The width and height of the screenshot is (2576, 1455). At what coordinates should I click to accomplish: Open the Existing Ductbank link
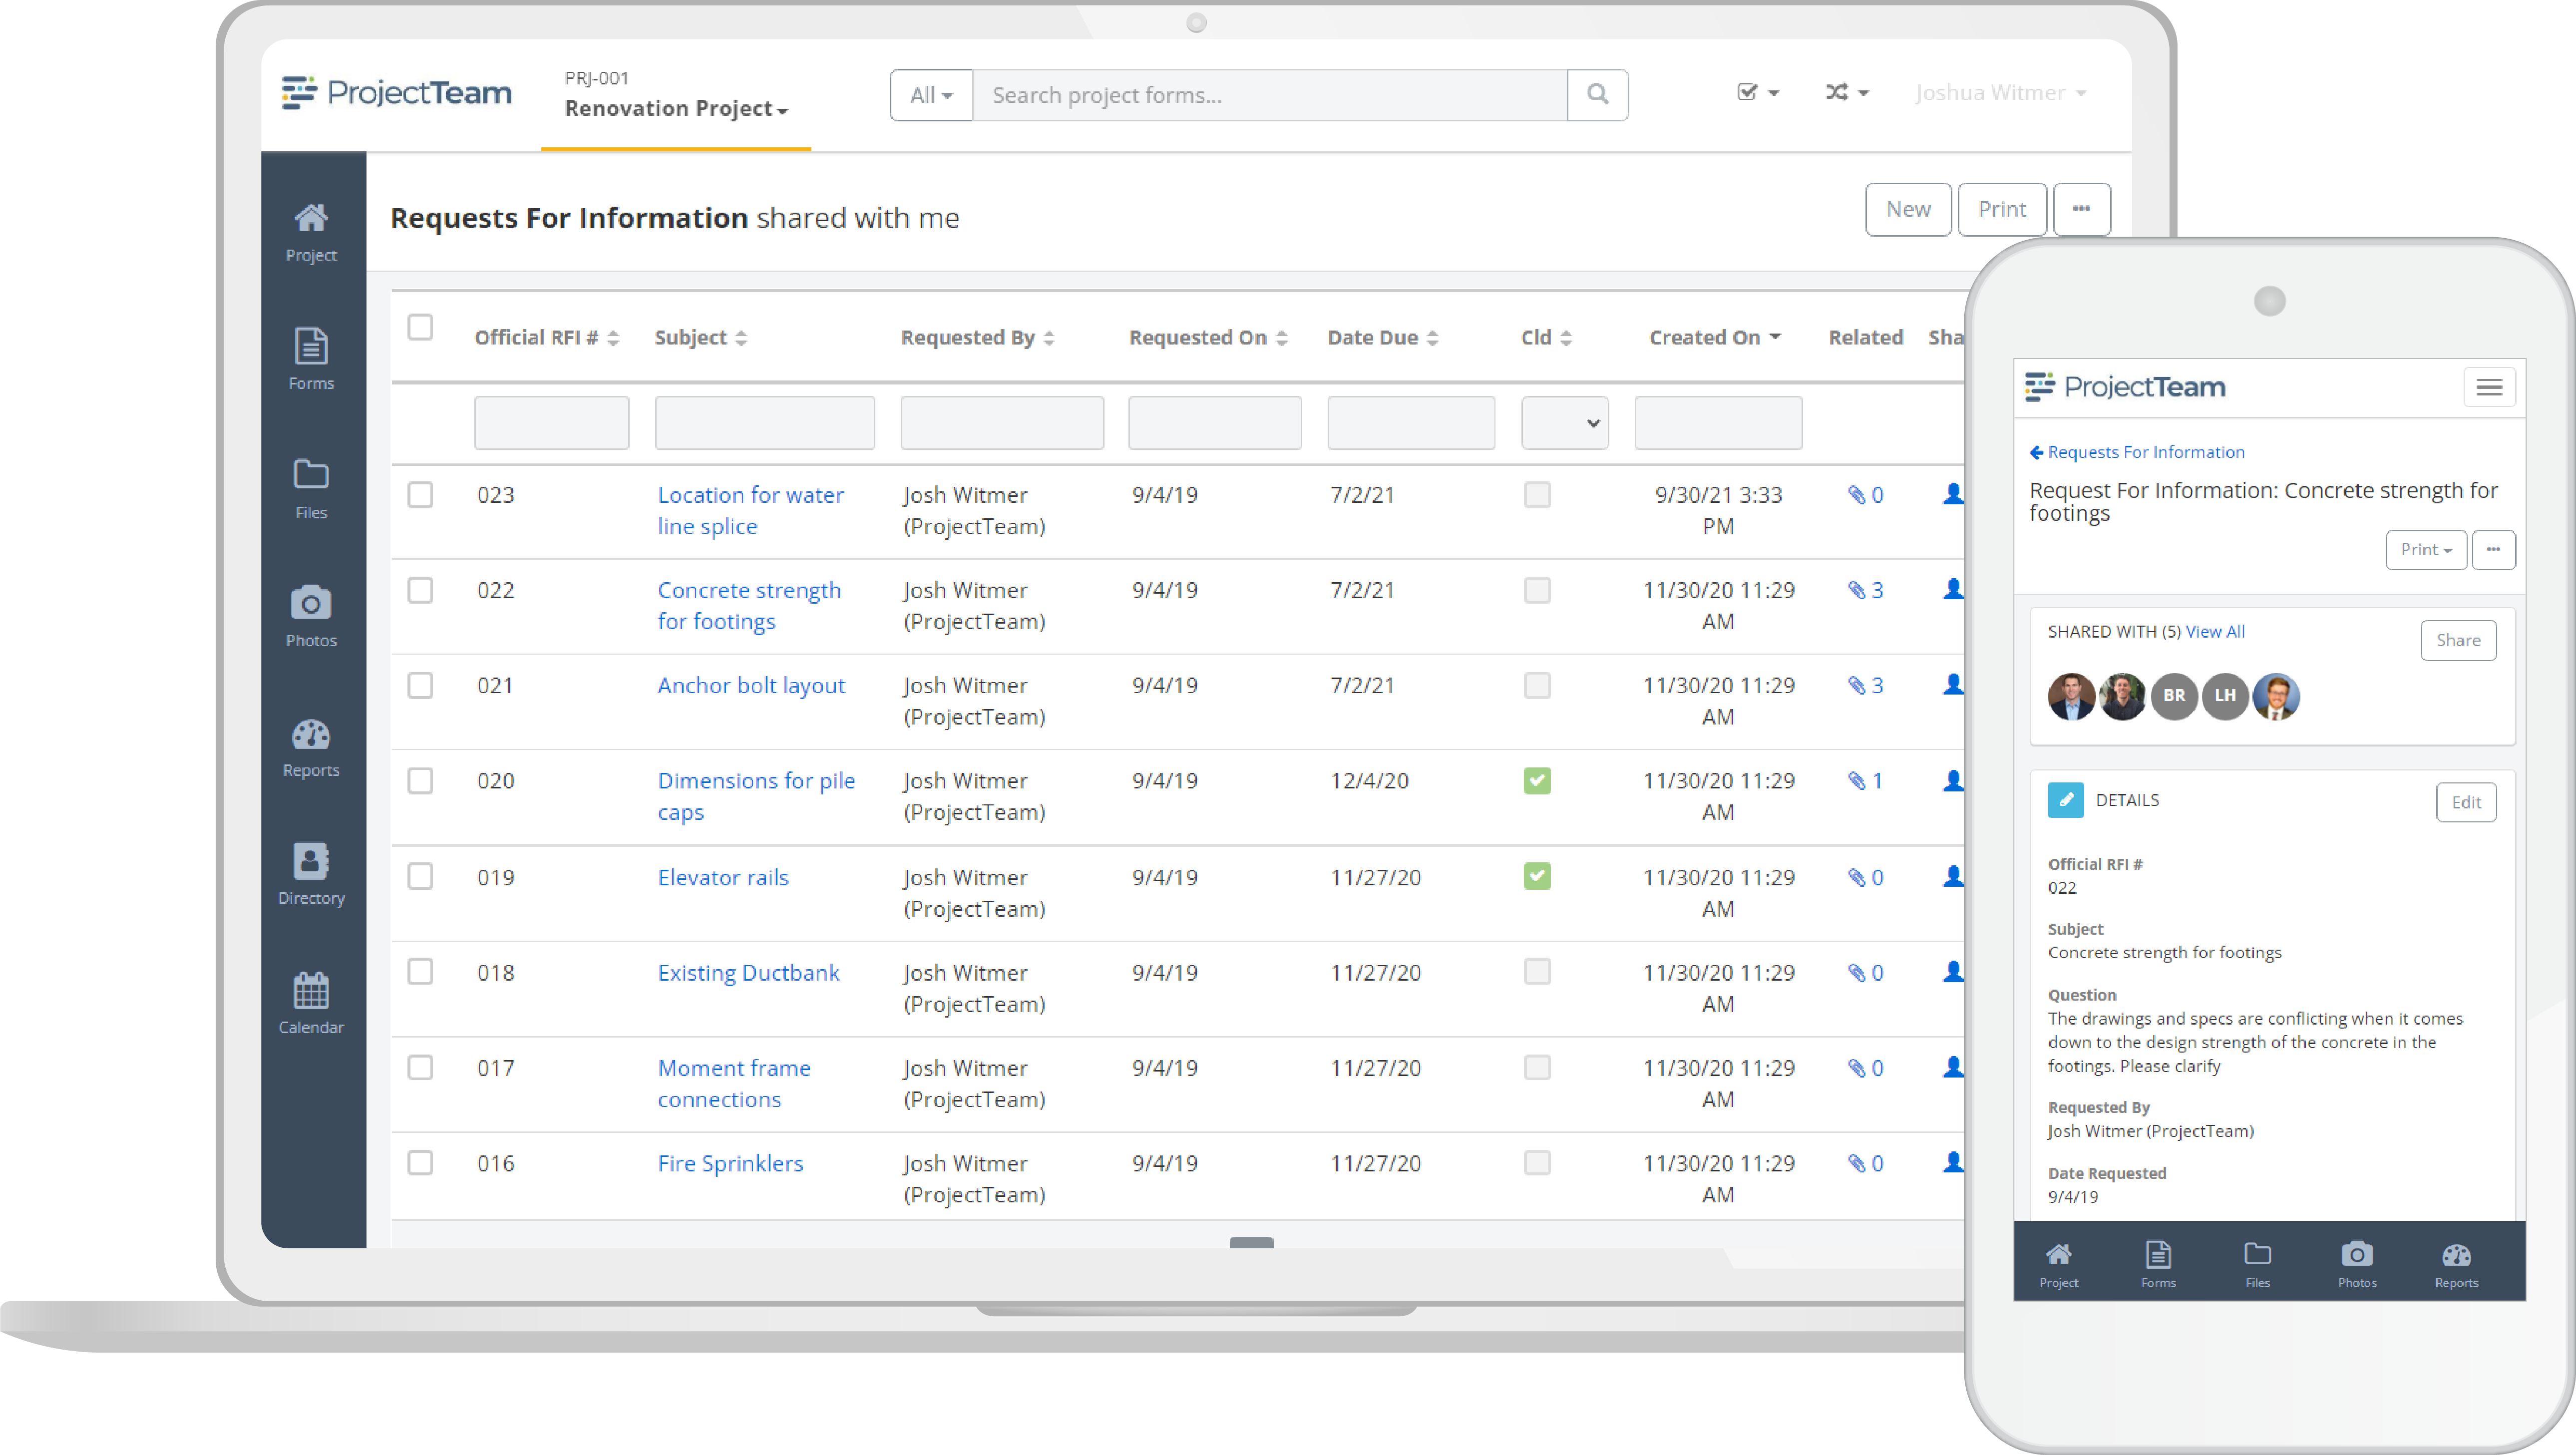tap(748, 972)
